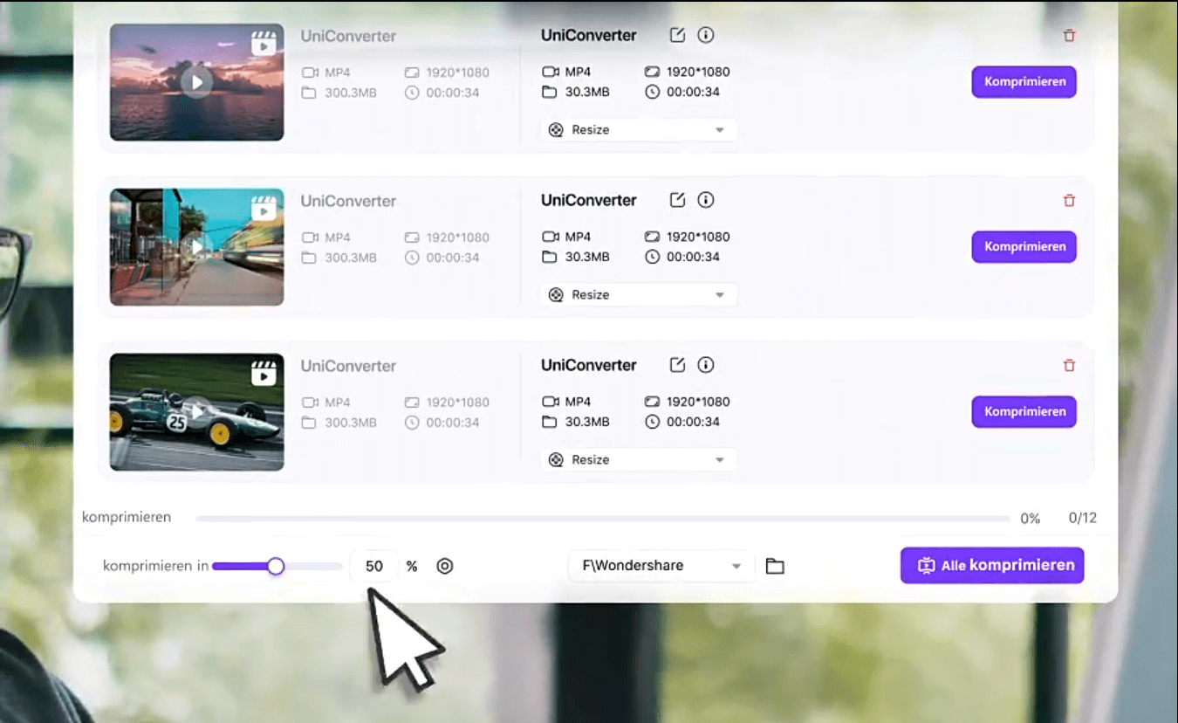Delete the sunset video from the list

(1069, 36)
